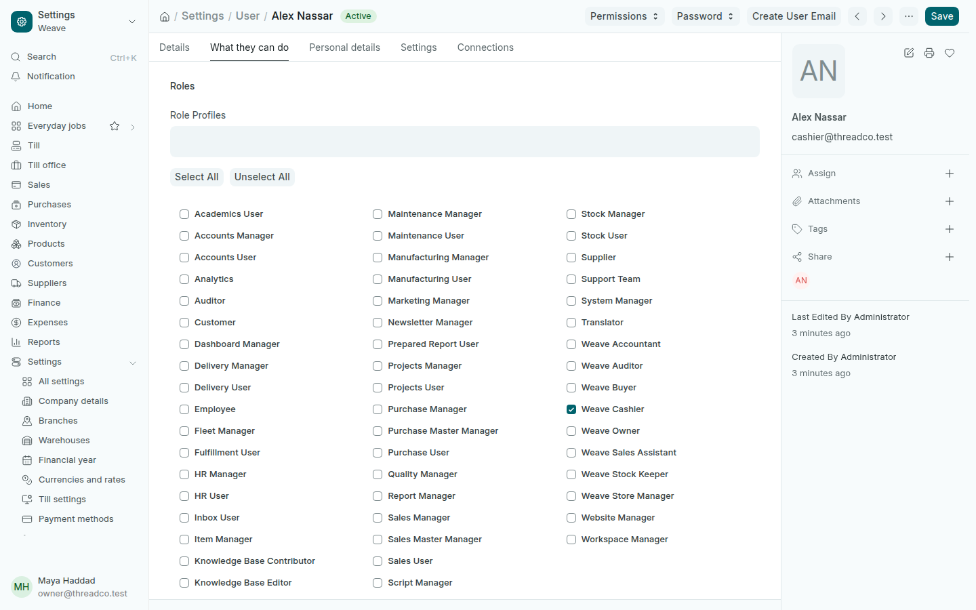Open the three-dots more menu
This screenshot has width=976, height=610.
tap(909, 16)
